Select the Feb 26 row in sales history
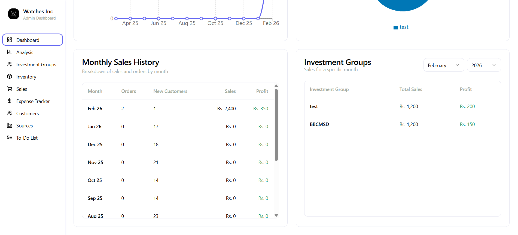This screenshot has height=235, width=518. (178, 108)
